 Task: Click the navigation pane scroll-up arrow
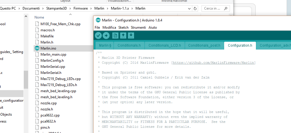[26, 16]
